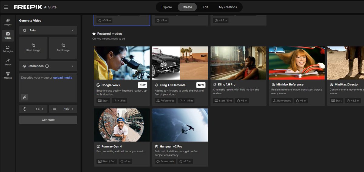This screenshot has width=364, height=172.
Task: Click the Start image upload box
Action: [33, 48]
